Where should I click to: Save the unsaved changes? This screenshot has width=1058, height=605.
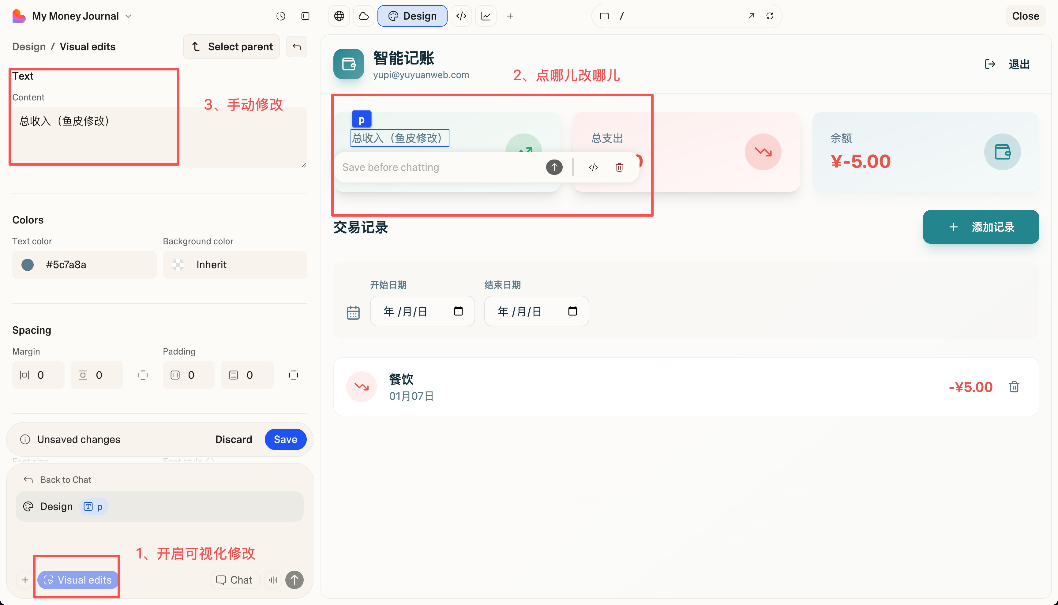[285, 439]
